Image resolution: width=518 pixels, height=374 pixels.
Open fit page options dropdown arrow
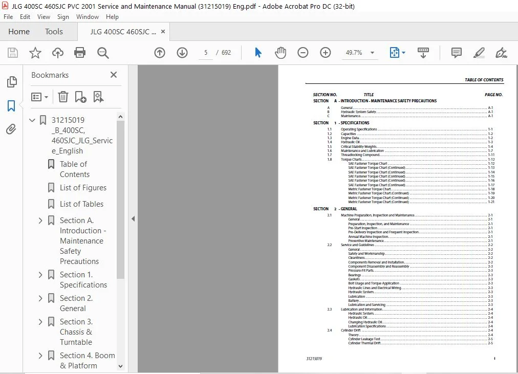tap(403, 53)
